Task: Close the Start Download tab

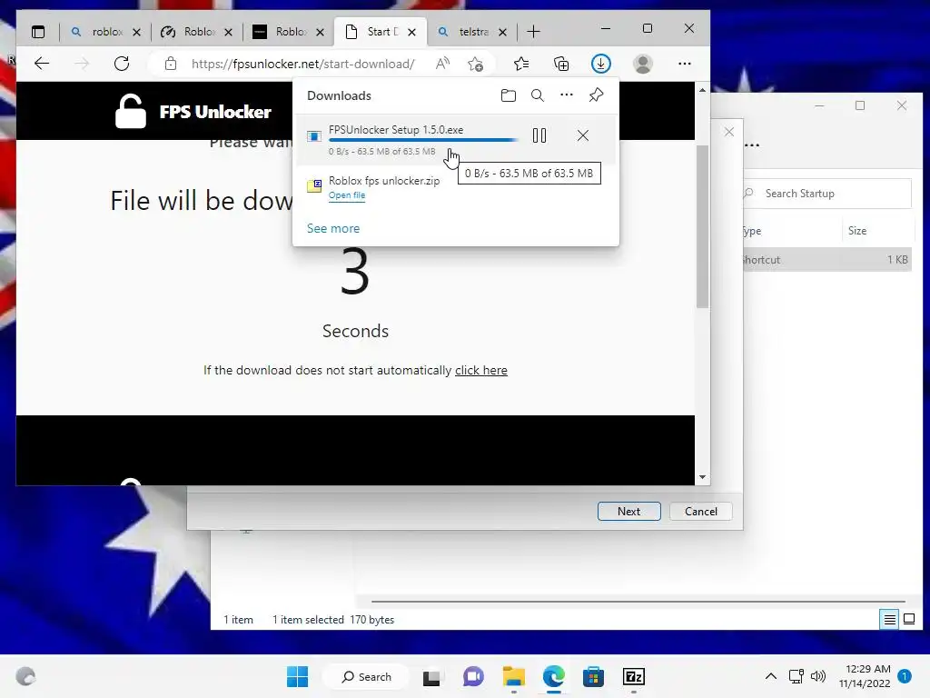Action: 411,32
